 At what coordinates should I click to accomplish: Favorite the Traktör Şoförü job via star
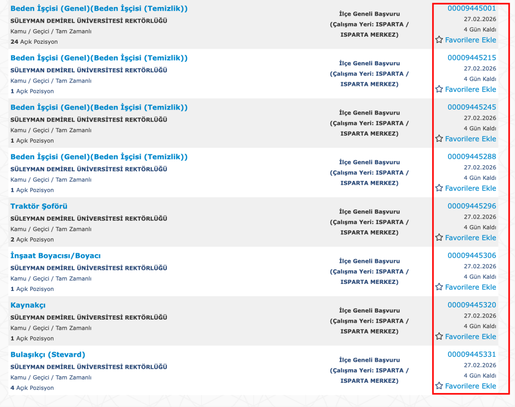point(439,238)
